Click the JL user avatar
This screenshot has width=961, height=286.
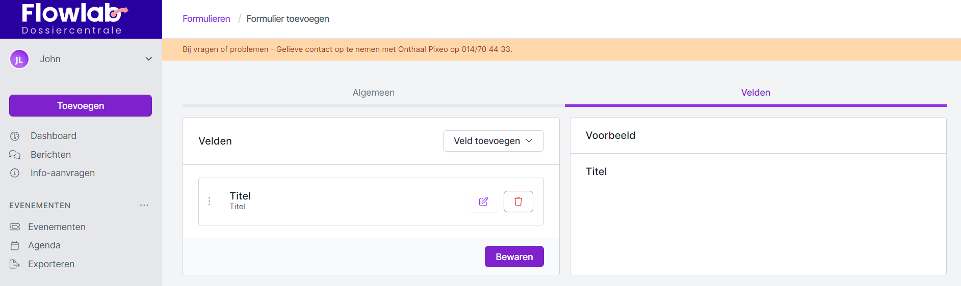coord(19,59)
